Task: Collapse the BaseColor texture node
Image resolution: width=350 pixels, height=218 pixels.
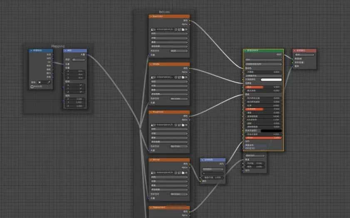Action: (x=151, y=17)
